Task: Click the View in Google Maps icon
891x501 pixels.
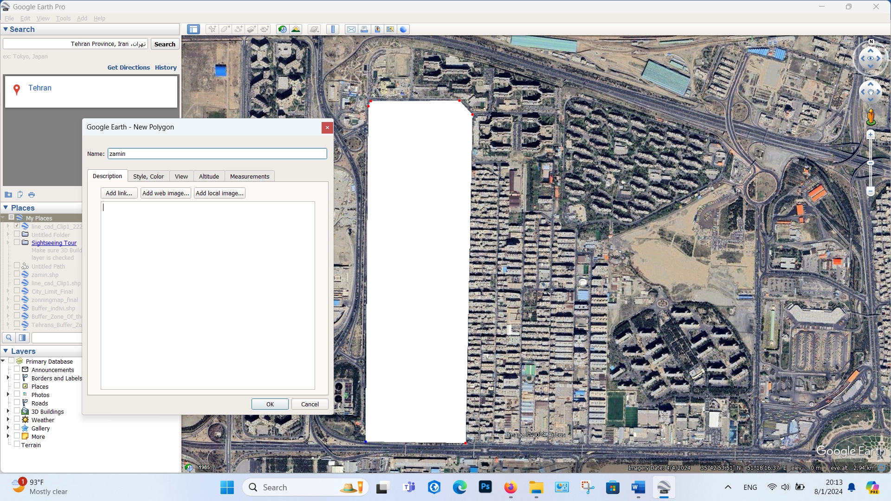Action: coord(390,29)
